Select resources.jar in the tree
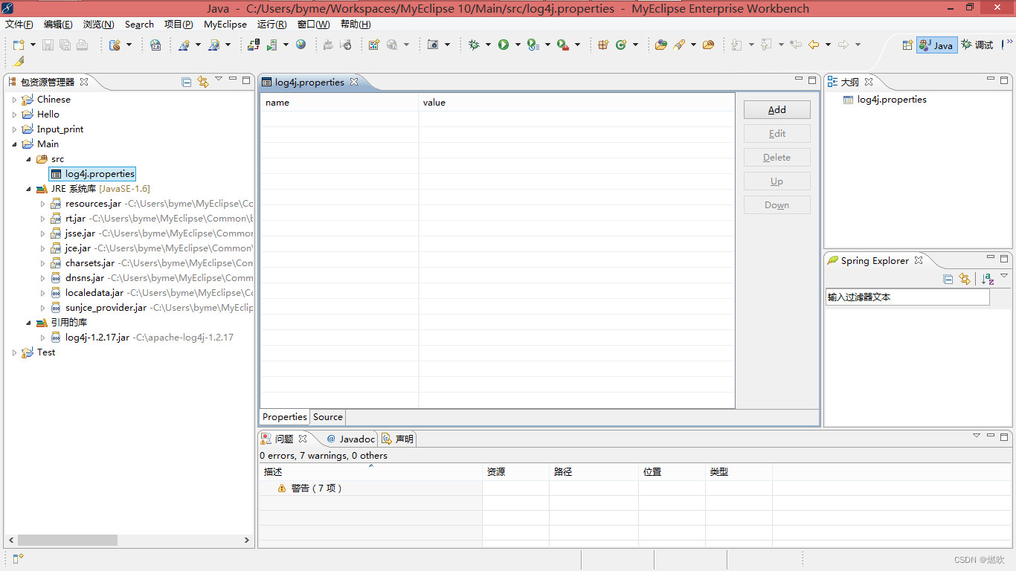The width and height of the screenshot is (1016, 571). tap(93, 203)
